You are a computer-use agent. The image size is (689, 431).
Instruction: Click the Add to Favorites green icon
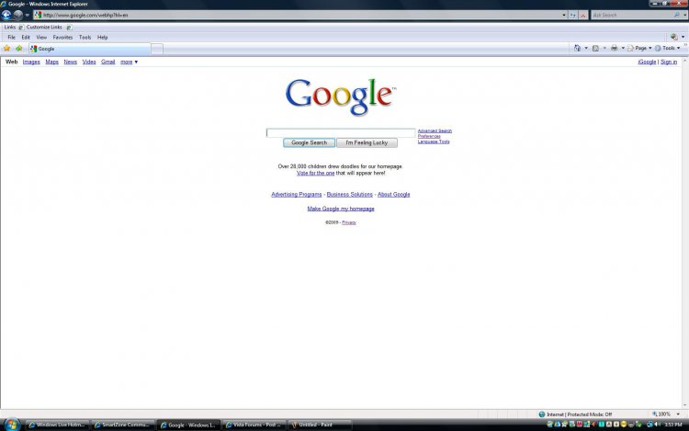pyautogui.click(x=18, y=49)
